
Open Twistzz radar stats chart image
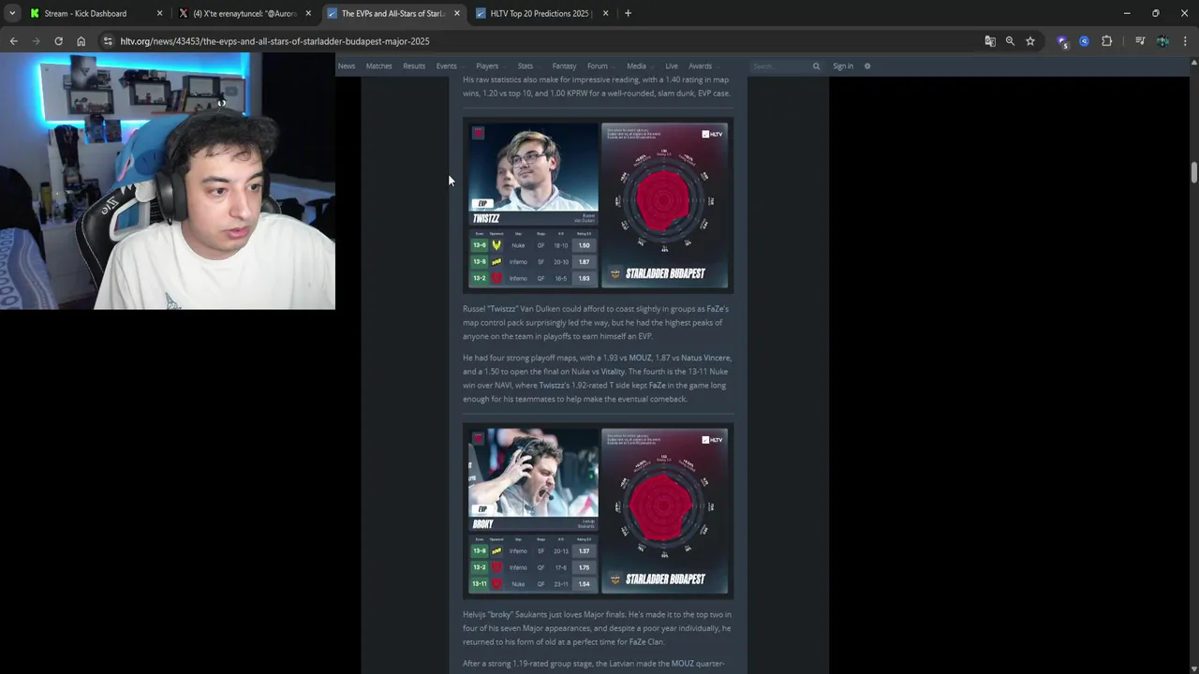[x=665, y=205]
